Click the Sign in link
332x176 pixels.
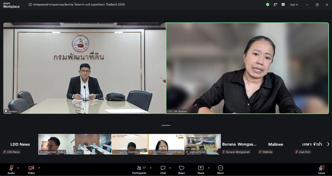point(294,5)
